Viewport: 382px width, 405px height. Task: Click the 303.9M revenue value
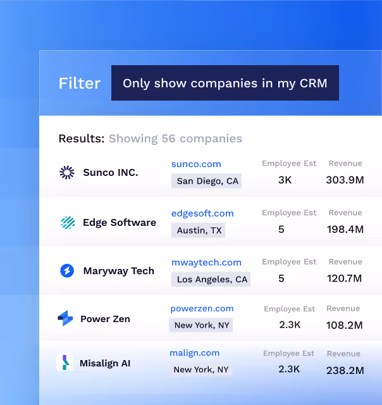tap(345, 180)
